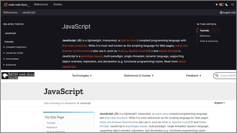This screenshot has height=133, width=237.
Task: Switch language via English (US) button
Action: pos(228,13)
